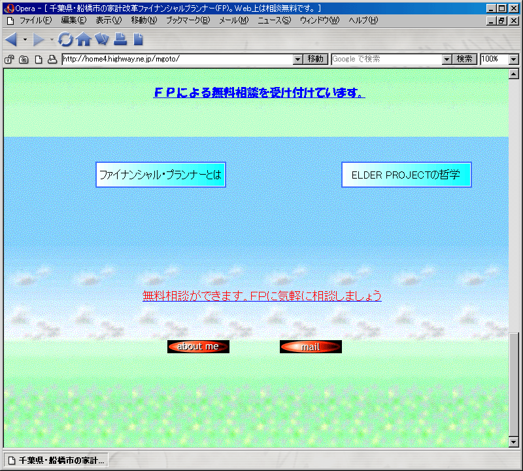Click the ファイナンシャル・プランナーとは button
Image resolution: width=523 pixels, height=471 pixels.
tap(161, 175)
